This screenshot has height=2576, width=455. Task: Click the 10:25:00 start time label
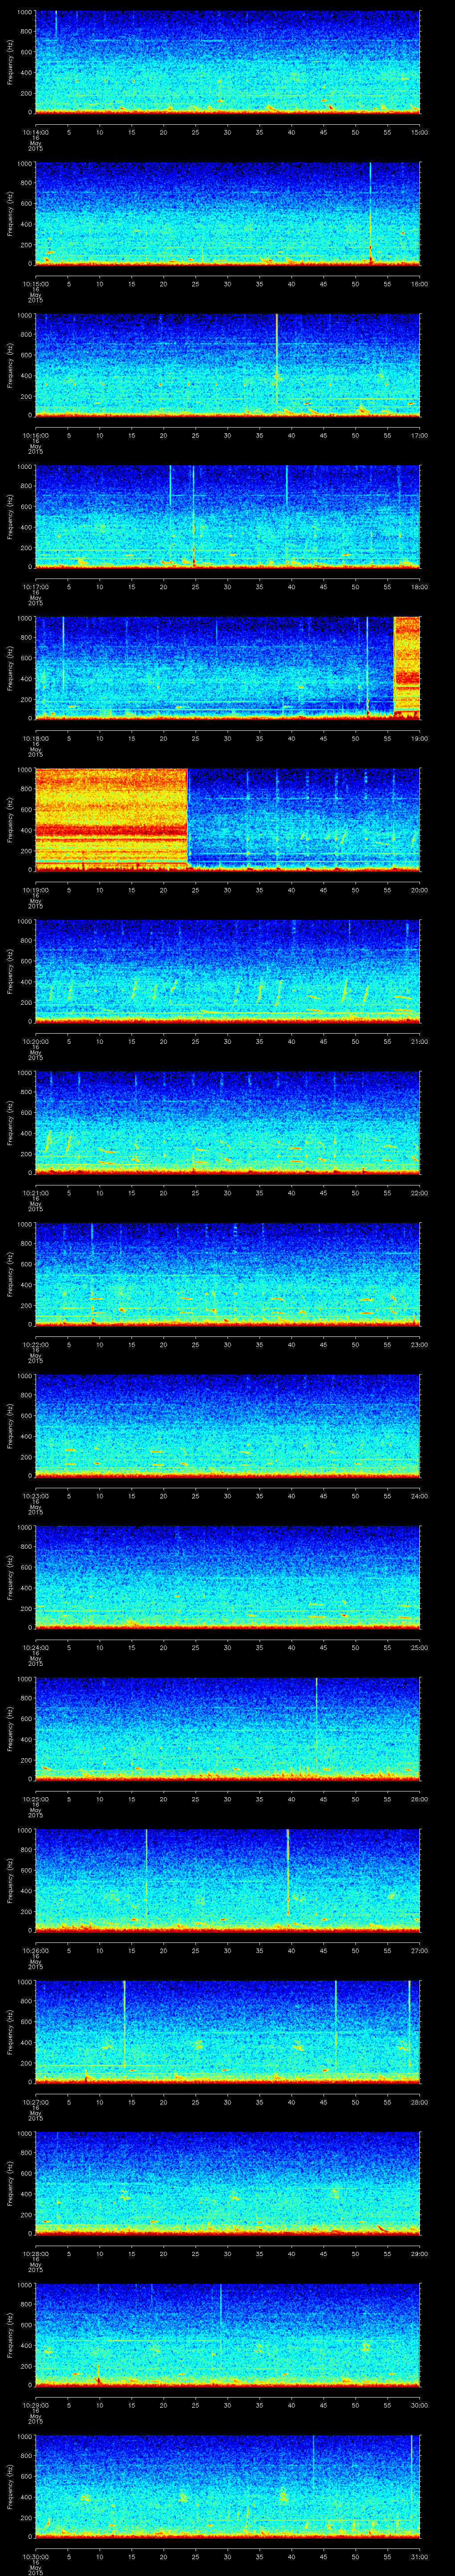pyautogui.click(x=35, y=1799)
